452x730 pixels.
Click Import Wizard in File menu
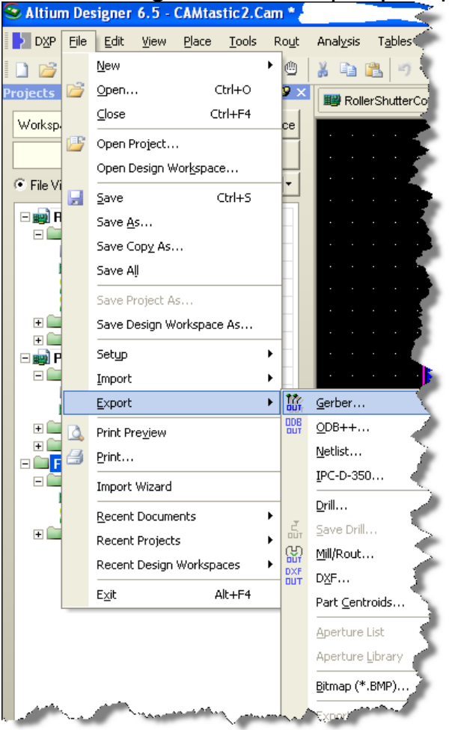tap(134, 487)
